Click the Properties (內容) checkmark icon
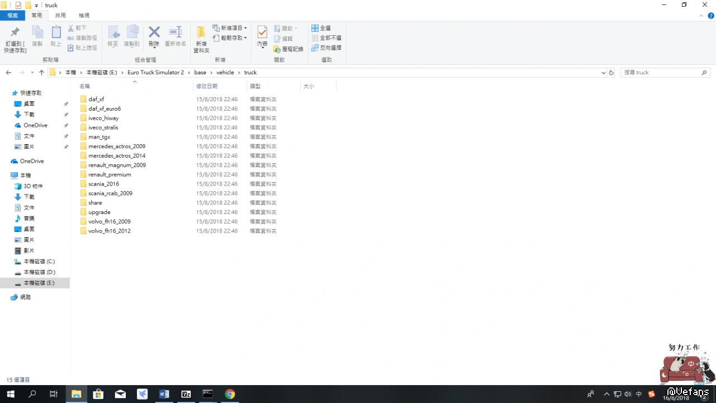This screenshot has height=403, width=716. [262, 33]
